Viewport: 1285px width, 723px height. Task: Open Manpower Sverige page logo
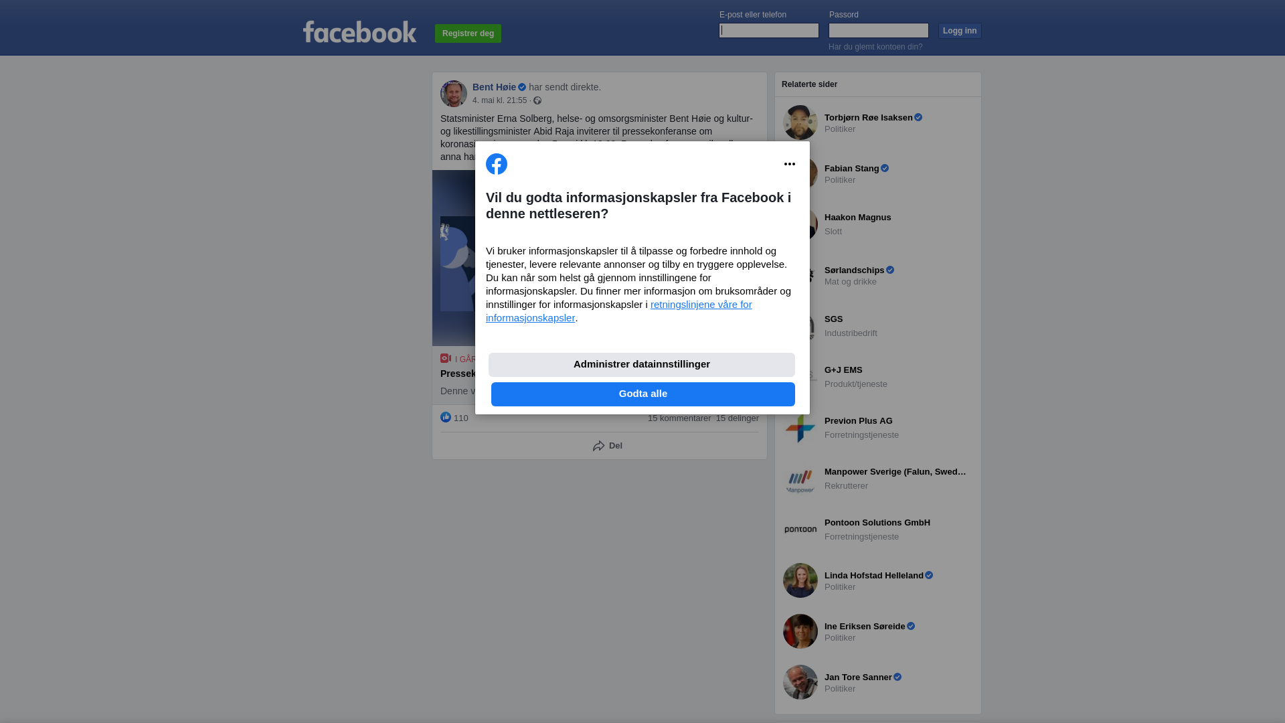800,479
